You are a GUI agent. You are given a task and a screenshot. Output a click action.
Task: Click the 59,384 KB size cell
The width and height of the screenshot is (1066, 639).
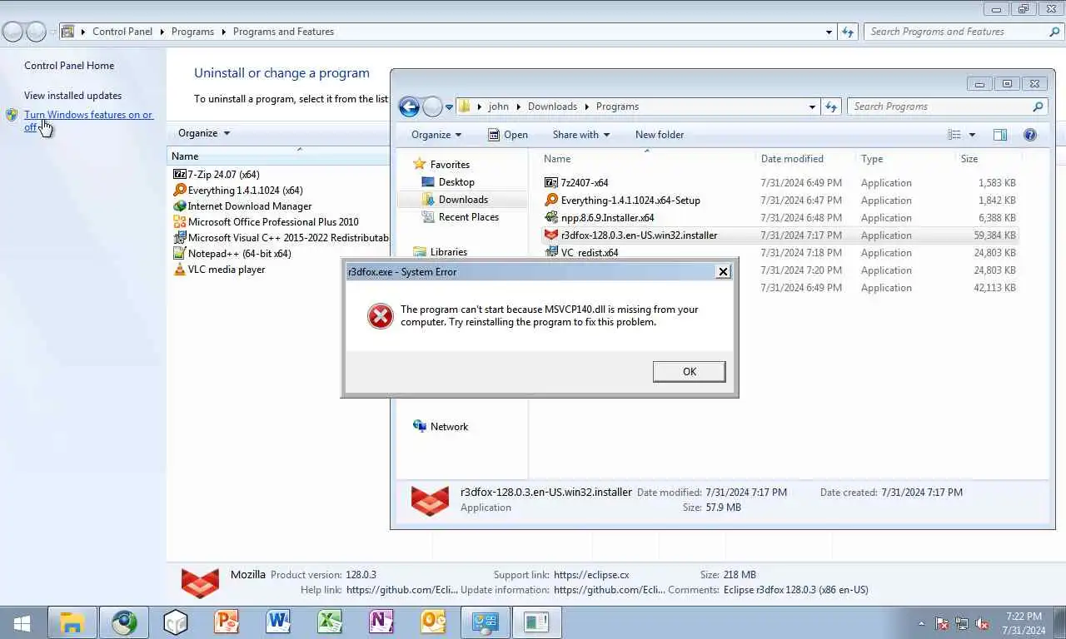(x=994, y=235)
